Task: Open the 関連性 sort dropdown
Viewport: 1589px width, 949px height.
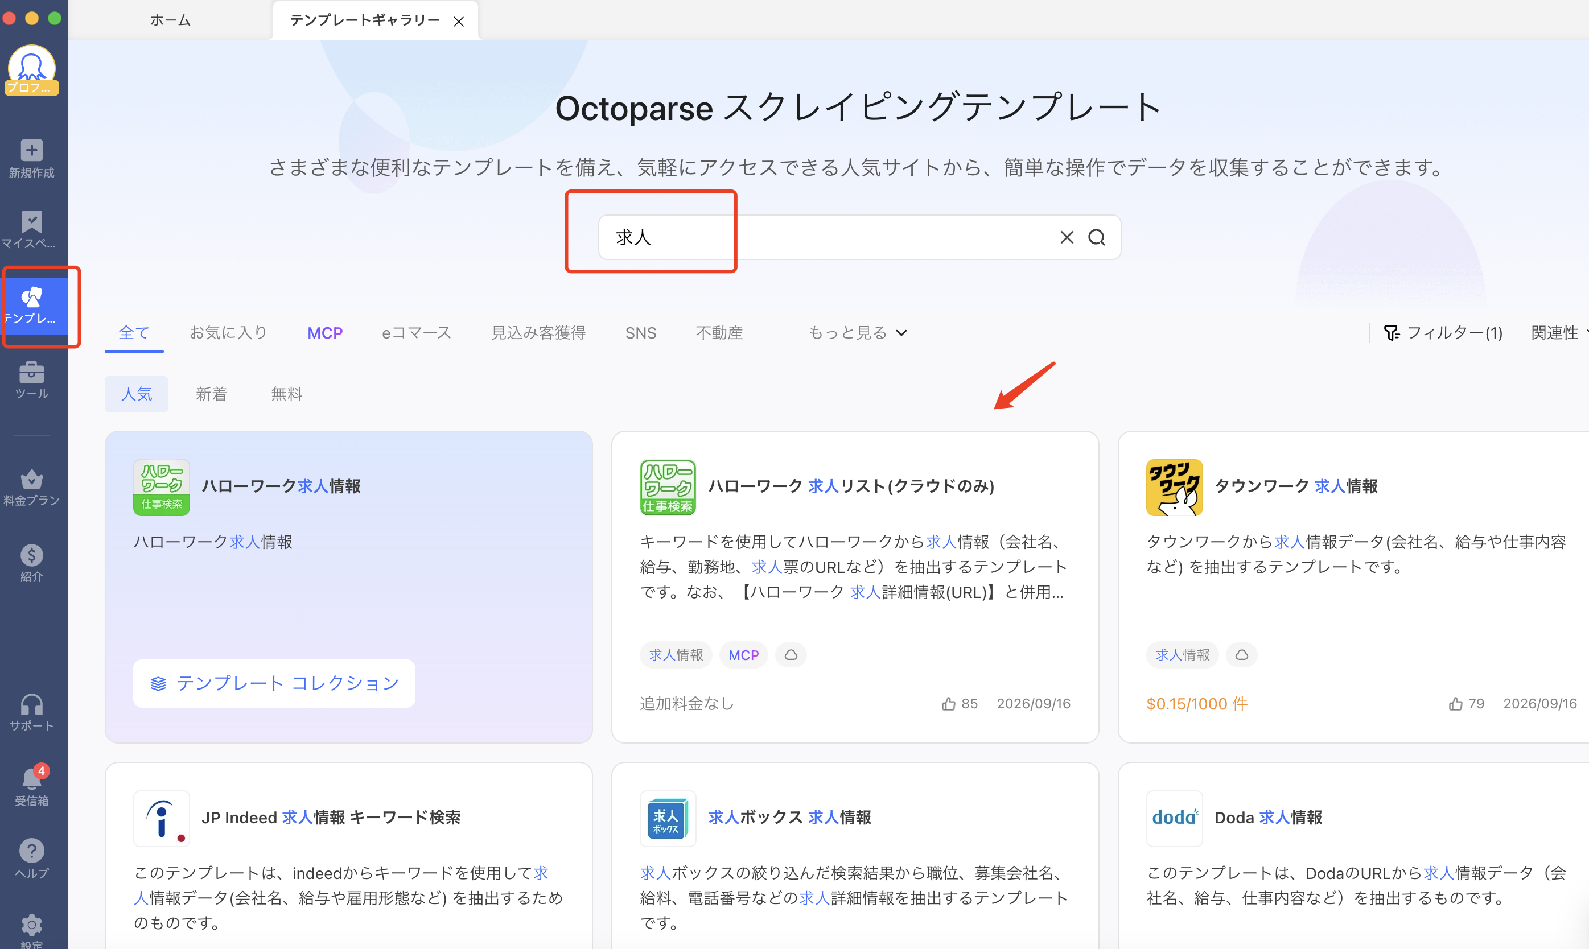Action: coord(1559,332)
